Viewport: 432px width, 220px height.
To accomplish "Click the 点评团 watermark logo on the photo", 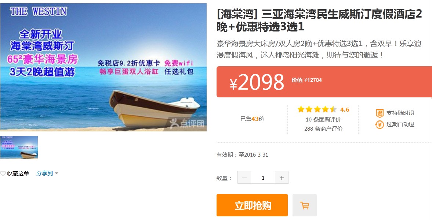I will coord(187,123).
